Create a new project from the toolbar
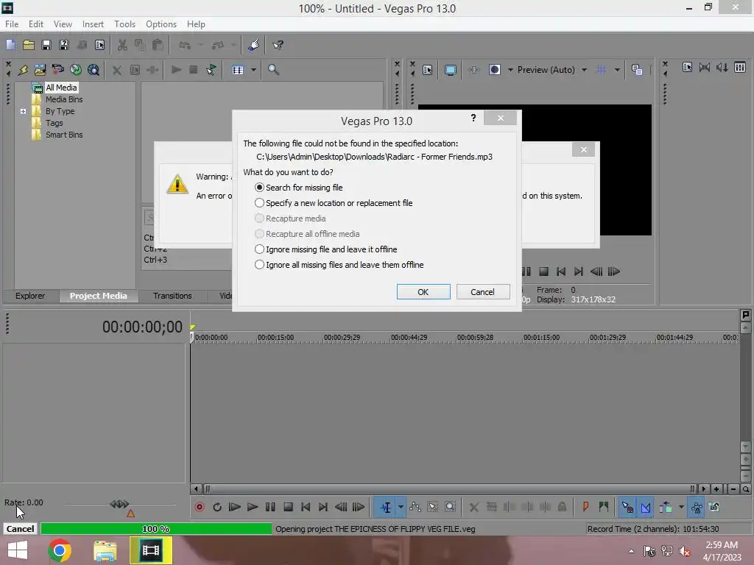Screen dimensions: 754x565 click(10, 45)
